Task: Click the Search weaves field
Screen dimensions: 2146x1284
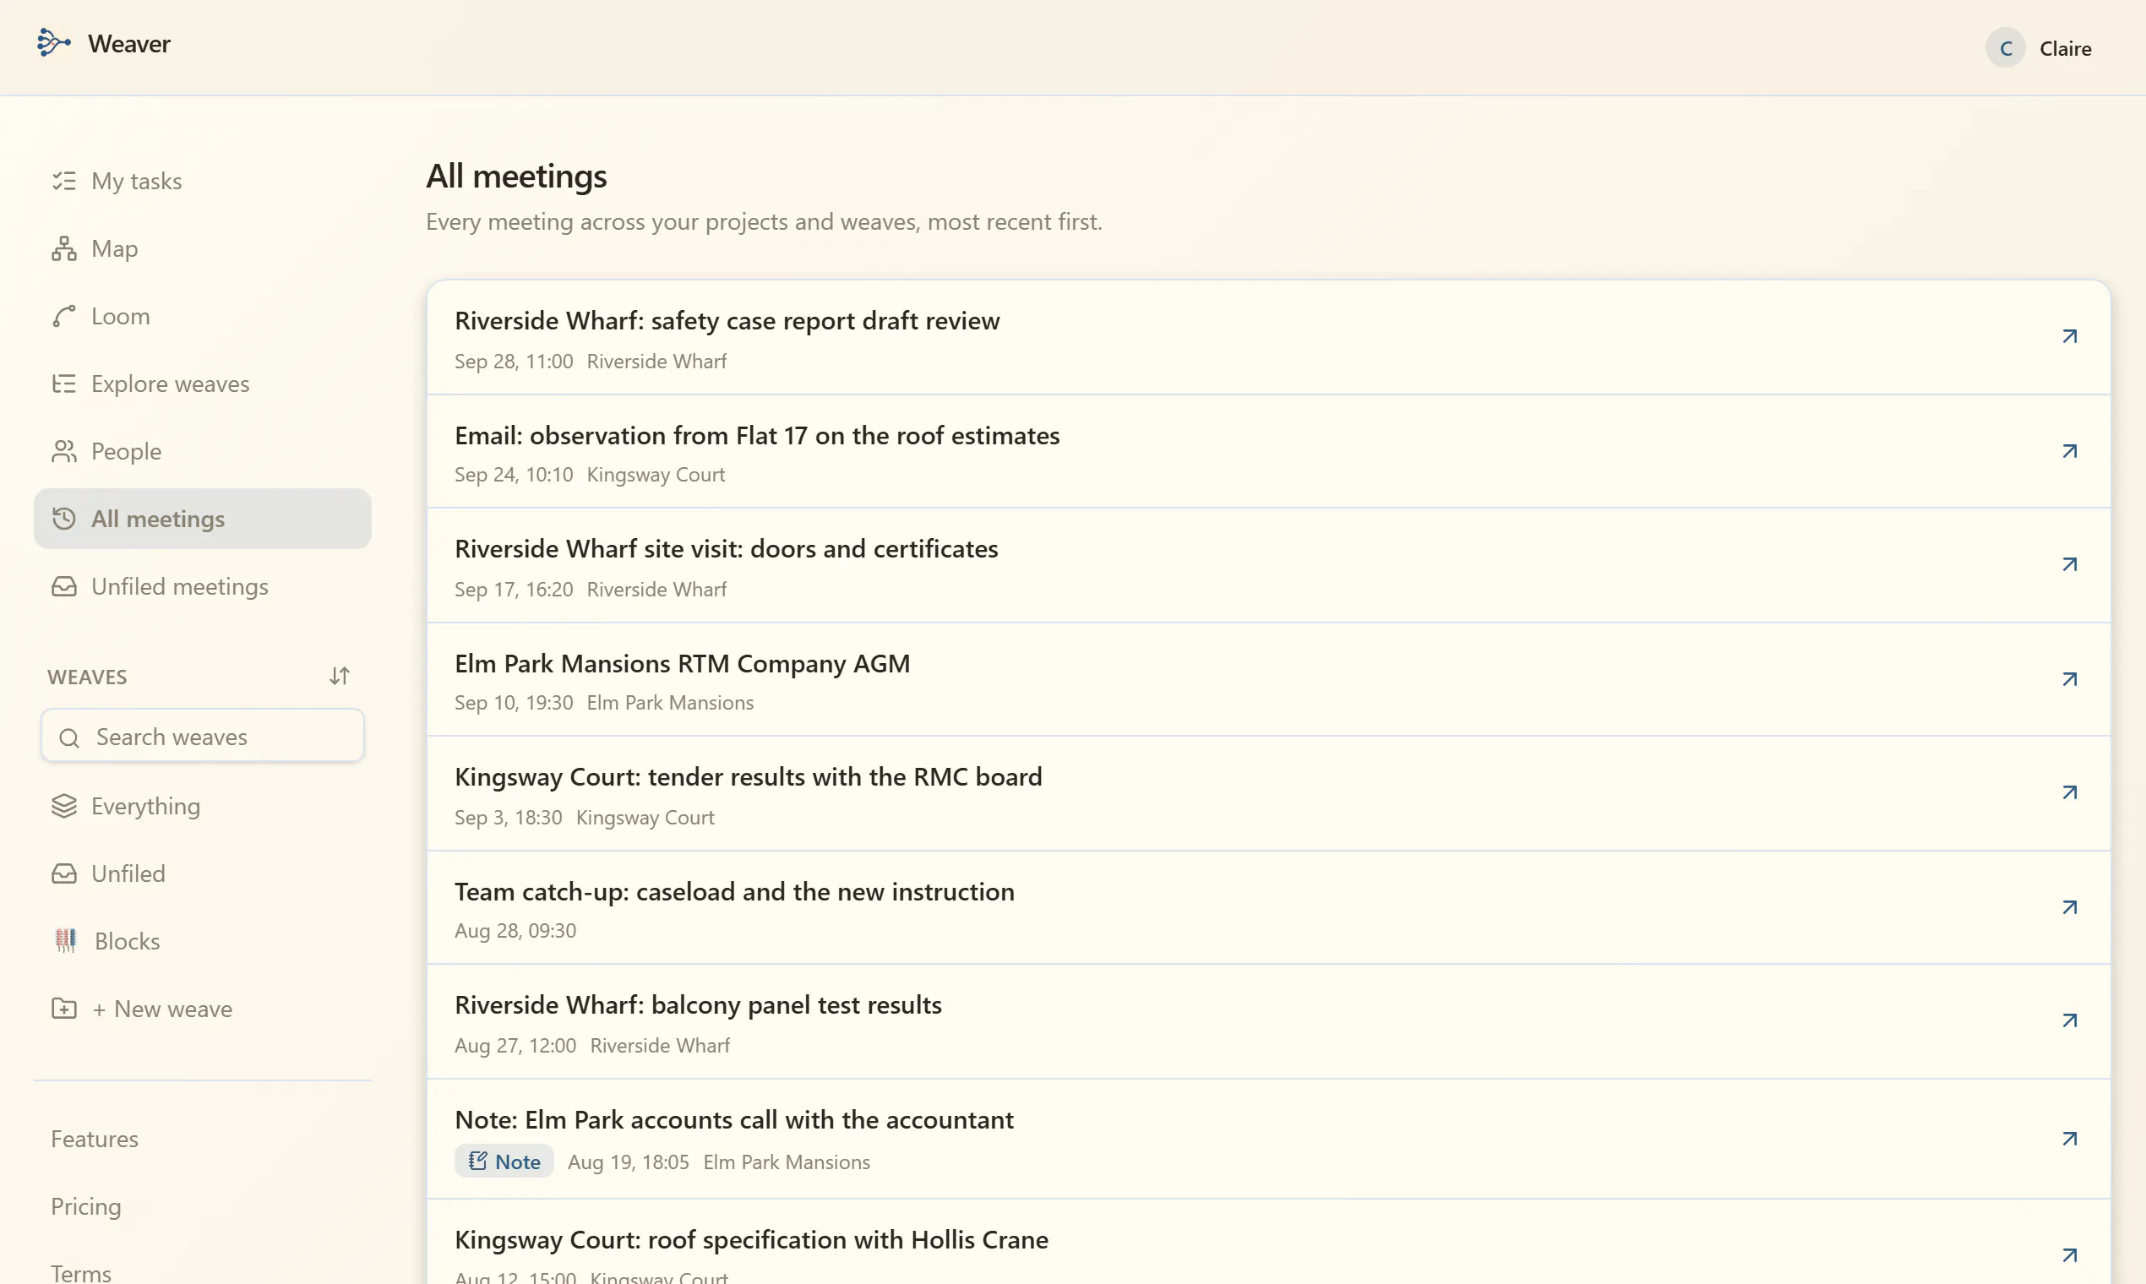Action: point(203,737)
